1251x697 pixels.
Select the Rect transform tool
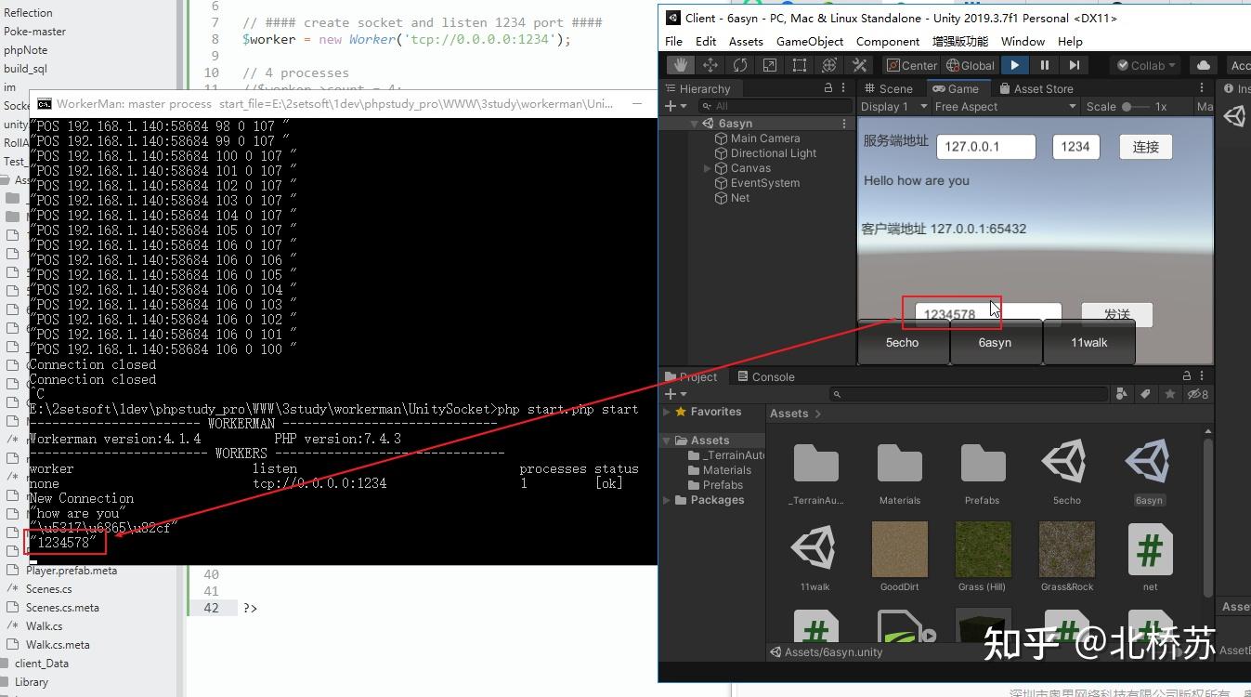click(799, 65)
